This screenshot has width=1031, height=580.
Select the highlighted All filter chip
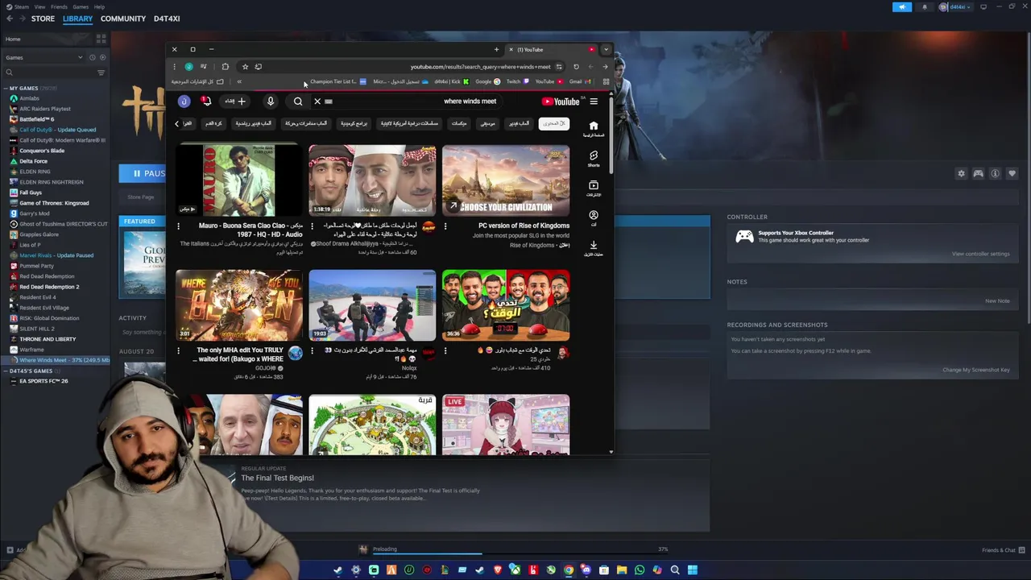pyautogui.click(x=553, y=123)
